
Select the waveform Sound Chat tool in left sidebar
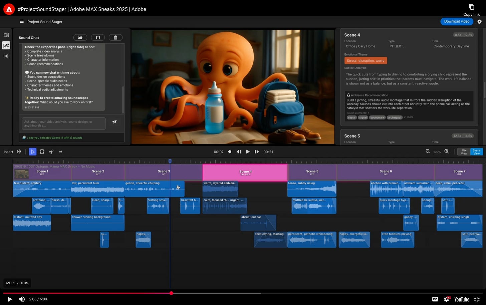pos(6,45)
